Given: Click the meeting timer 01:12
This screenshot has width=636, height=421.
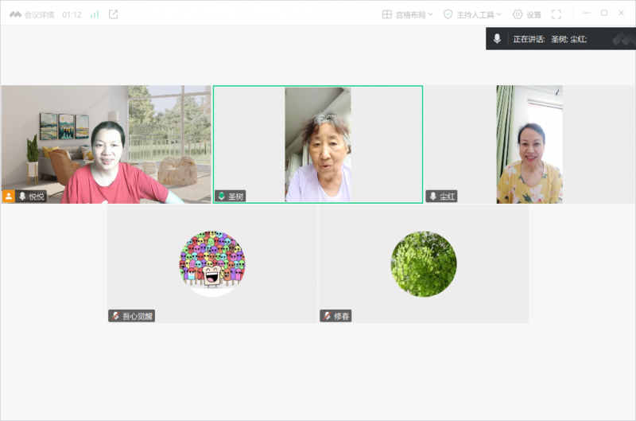Looking at the screenshot, I should [72, 14].
